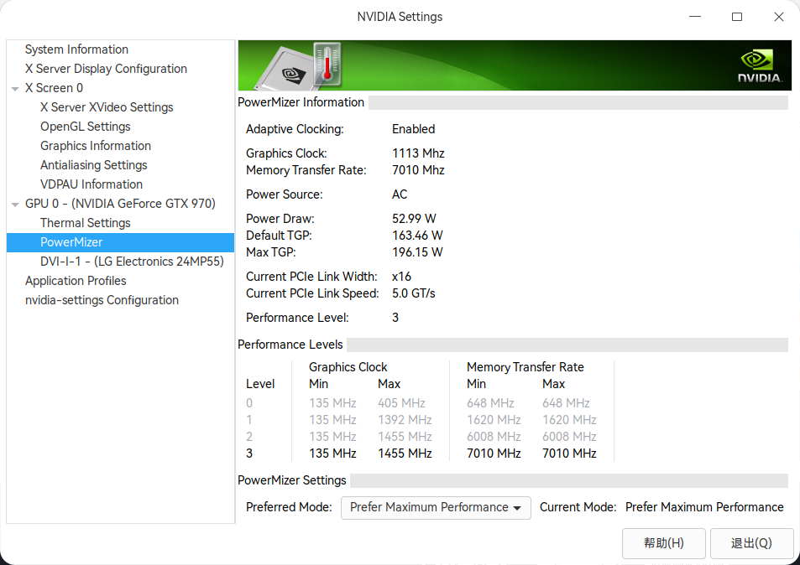The width and height of the screenshot is (800, 565).
Task: Click PCIe Link Speed value 5.0 GT/s
Action: [x=413, y=294]
